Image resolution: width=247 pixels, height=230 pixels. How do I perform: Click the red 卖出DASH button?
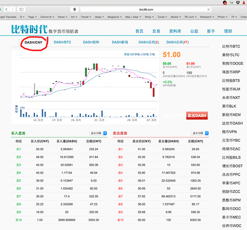(197, 116)
